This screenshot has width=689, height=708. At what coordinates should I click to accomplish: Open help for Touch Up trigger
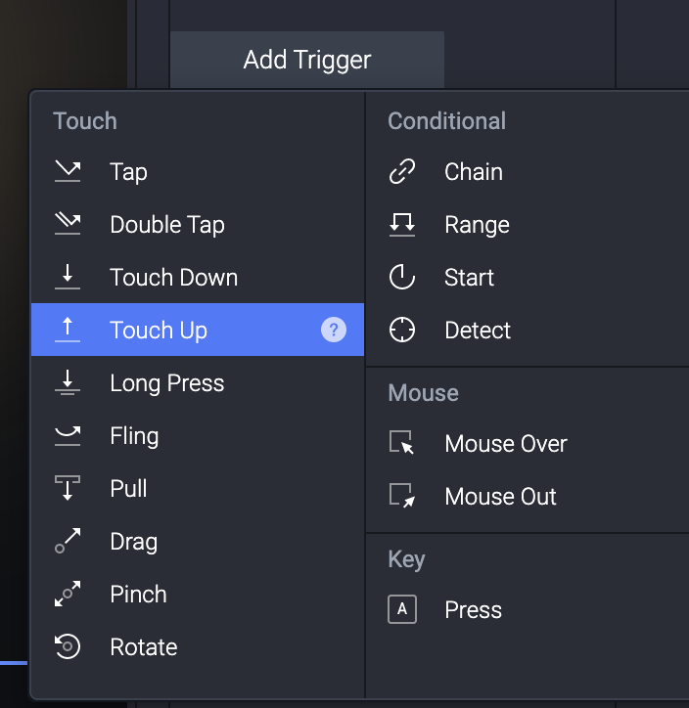tap(334, 331)
